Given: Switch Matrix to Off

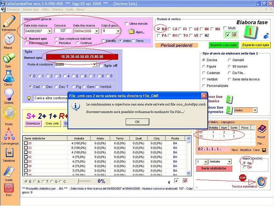Looking at the screenshot, I should pos(244,167).
